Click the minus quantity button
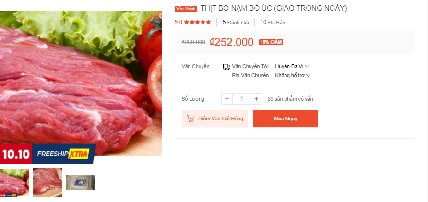 pos(227,99)
